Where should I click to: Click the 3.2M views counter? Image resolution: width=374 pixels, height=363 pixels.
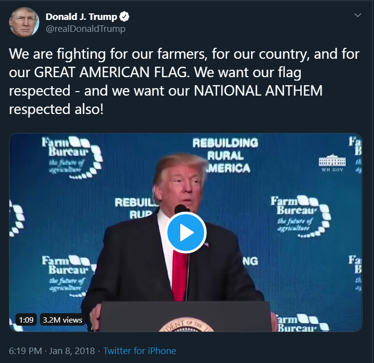[x=62, y=320]
